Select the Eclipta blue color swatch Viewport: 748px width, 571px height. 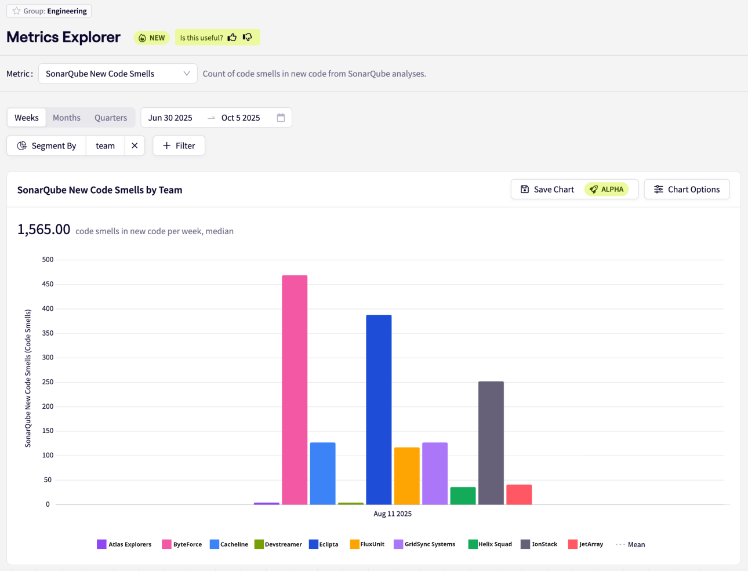314,544
